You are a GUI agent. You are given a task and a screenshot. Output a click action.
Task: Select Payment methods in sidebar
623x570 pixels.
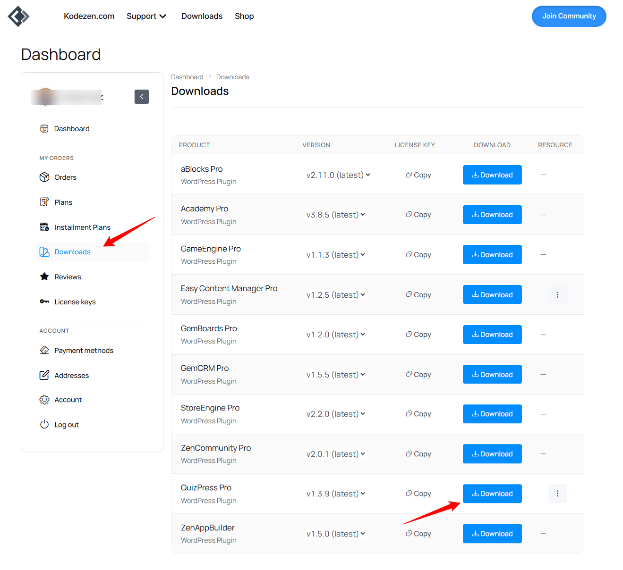pyautogui.click(x=92, y=351)
